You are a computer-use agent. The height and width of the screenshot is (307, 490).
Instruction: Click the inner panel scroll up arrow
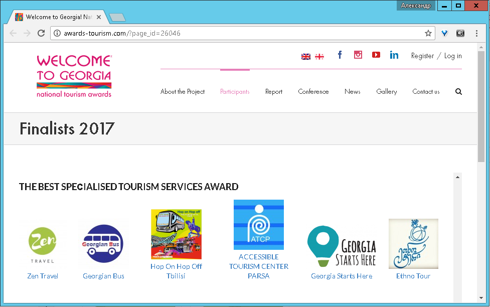tap(457, 177)
